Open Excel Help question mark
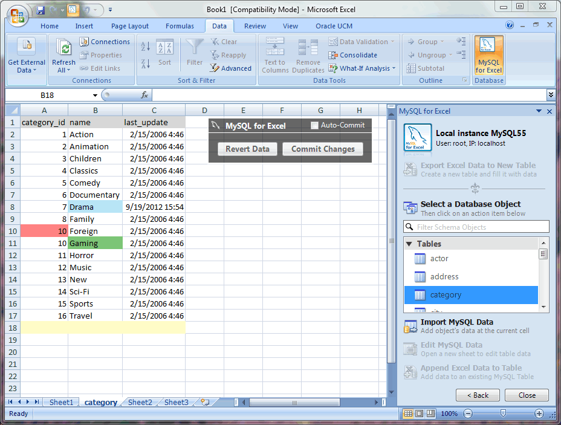561x425 pixels. pos(510,25)
